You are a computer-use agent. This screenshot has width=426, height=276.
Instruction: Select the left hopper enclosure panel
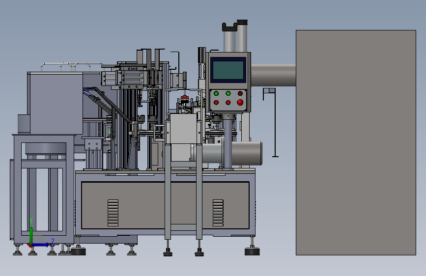pos(56,103)
